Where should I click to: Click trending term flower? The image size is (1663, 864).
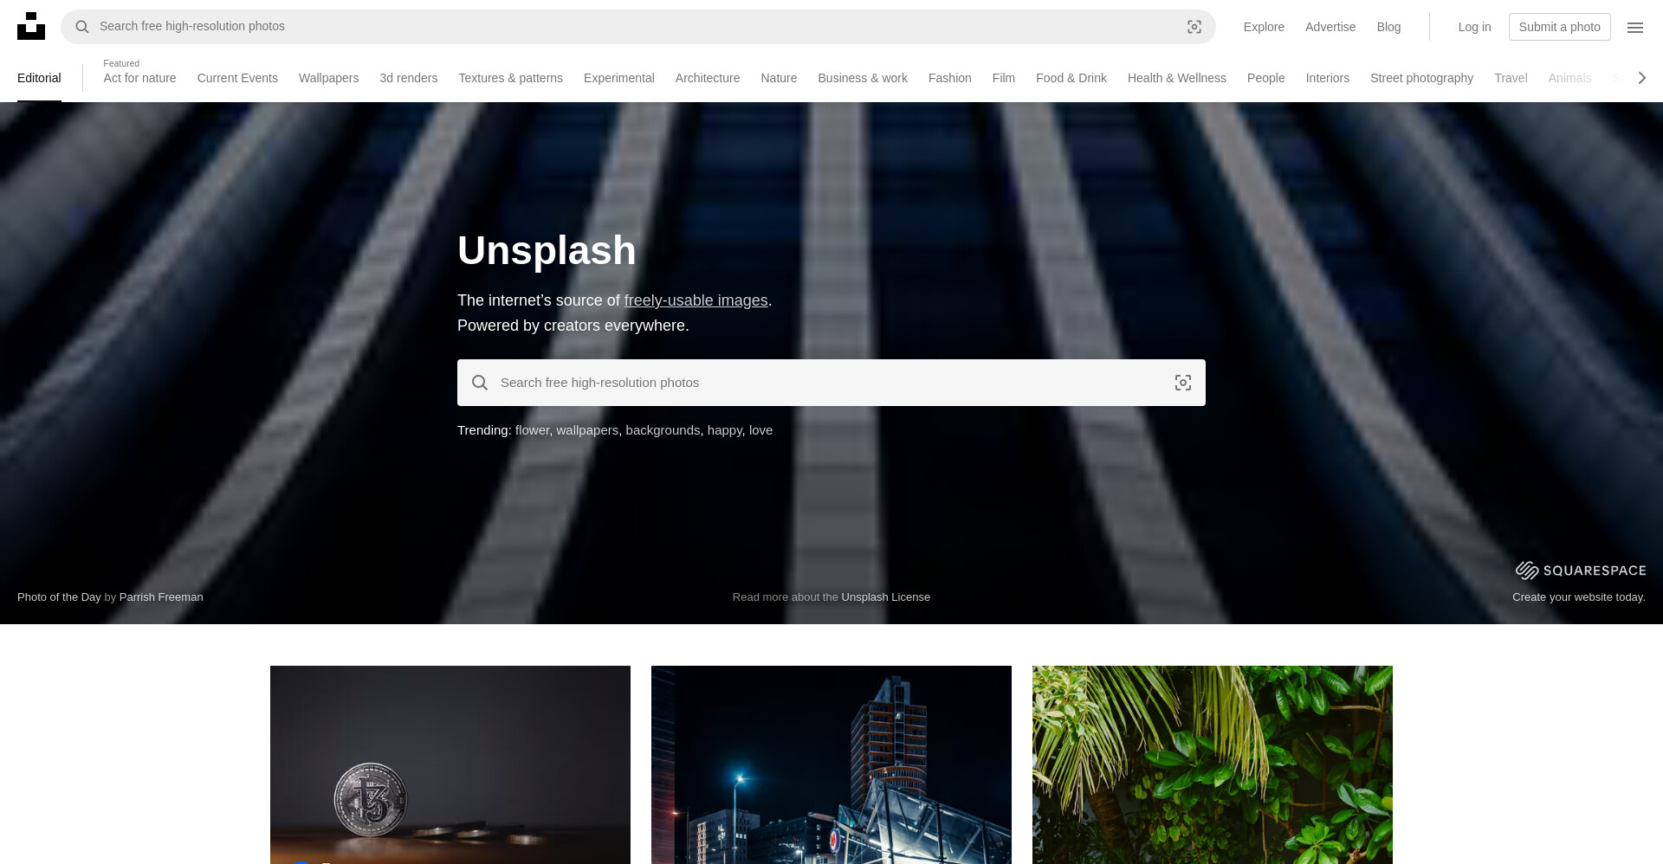point(532,430)
